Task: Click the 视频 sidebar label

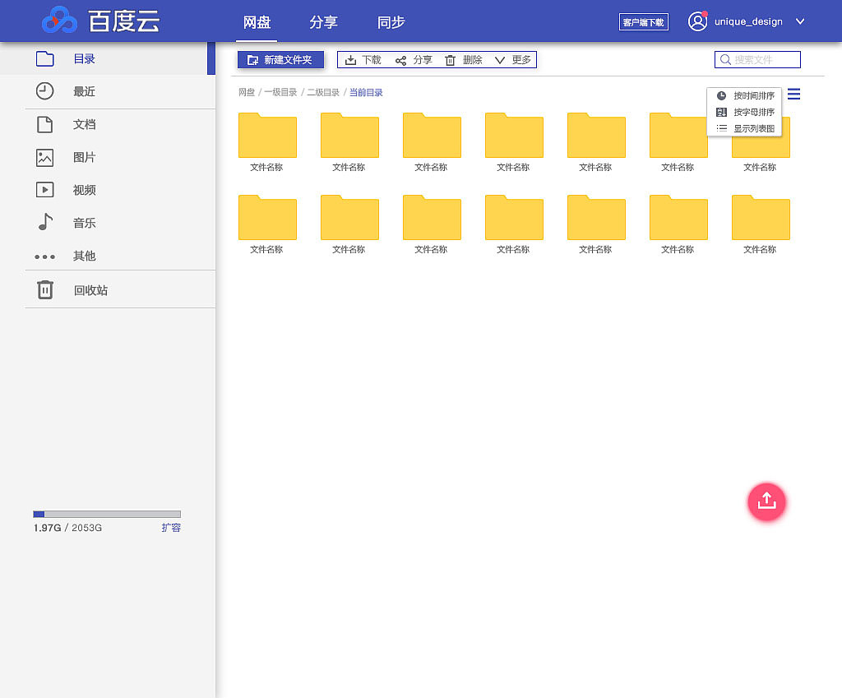Action: click(85, 190)
